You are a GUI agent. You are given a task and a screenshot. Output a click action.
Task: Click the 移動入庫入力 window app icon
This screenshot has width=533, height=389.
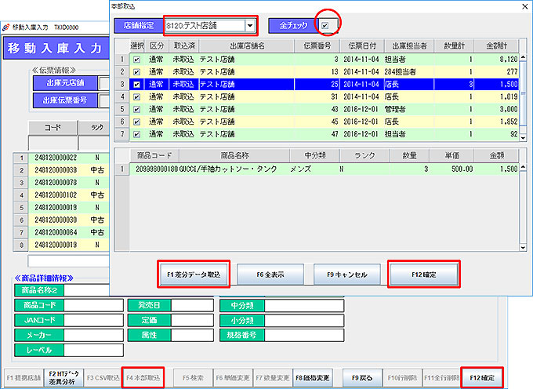pos(5,27)
